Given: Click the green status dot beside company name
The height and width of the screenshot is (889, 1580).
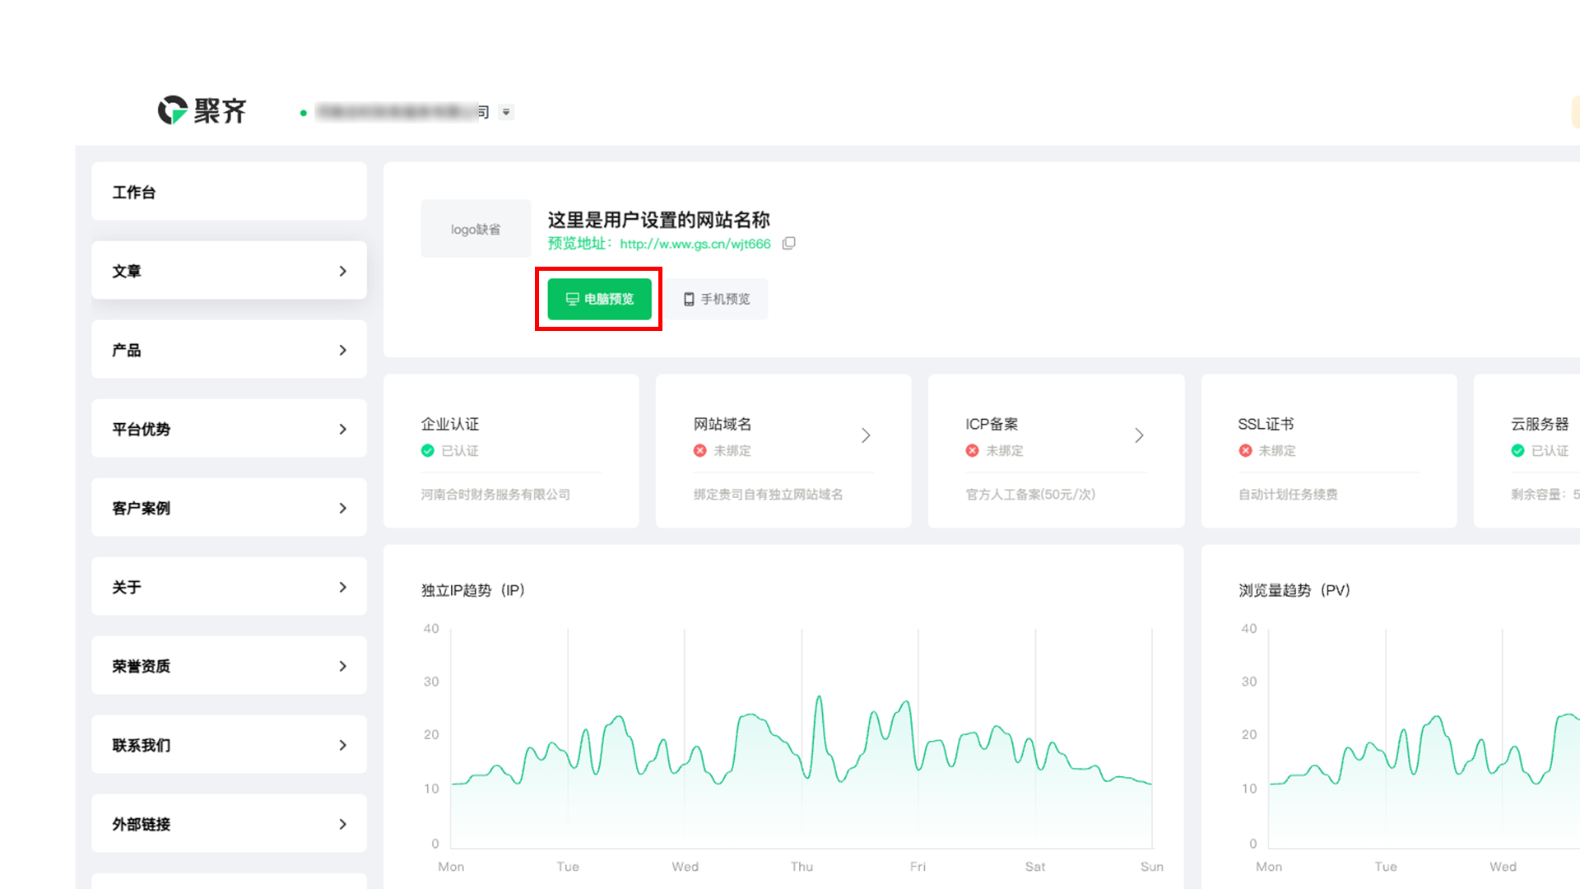Looking at the screenshot, I should pos(304,113).
